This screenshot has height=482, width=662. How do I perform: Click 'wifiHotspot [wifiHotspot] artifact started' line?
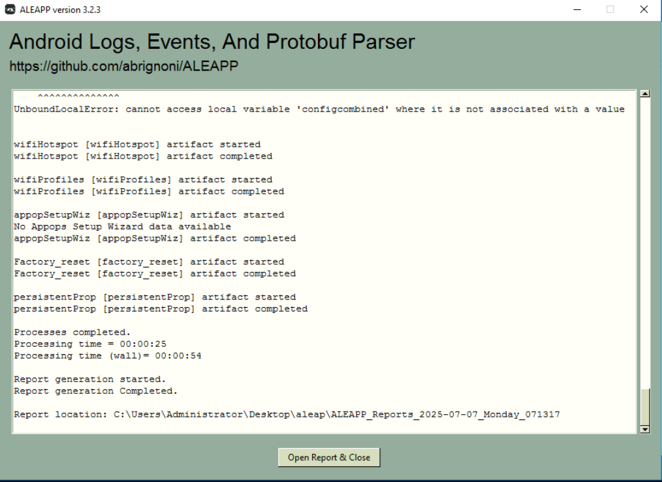(x=137, y=145)
